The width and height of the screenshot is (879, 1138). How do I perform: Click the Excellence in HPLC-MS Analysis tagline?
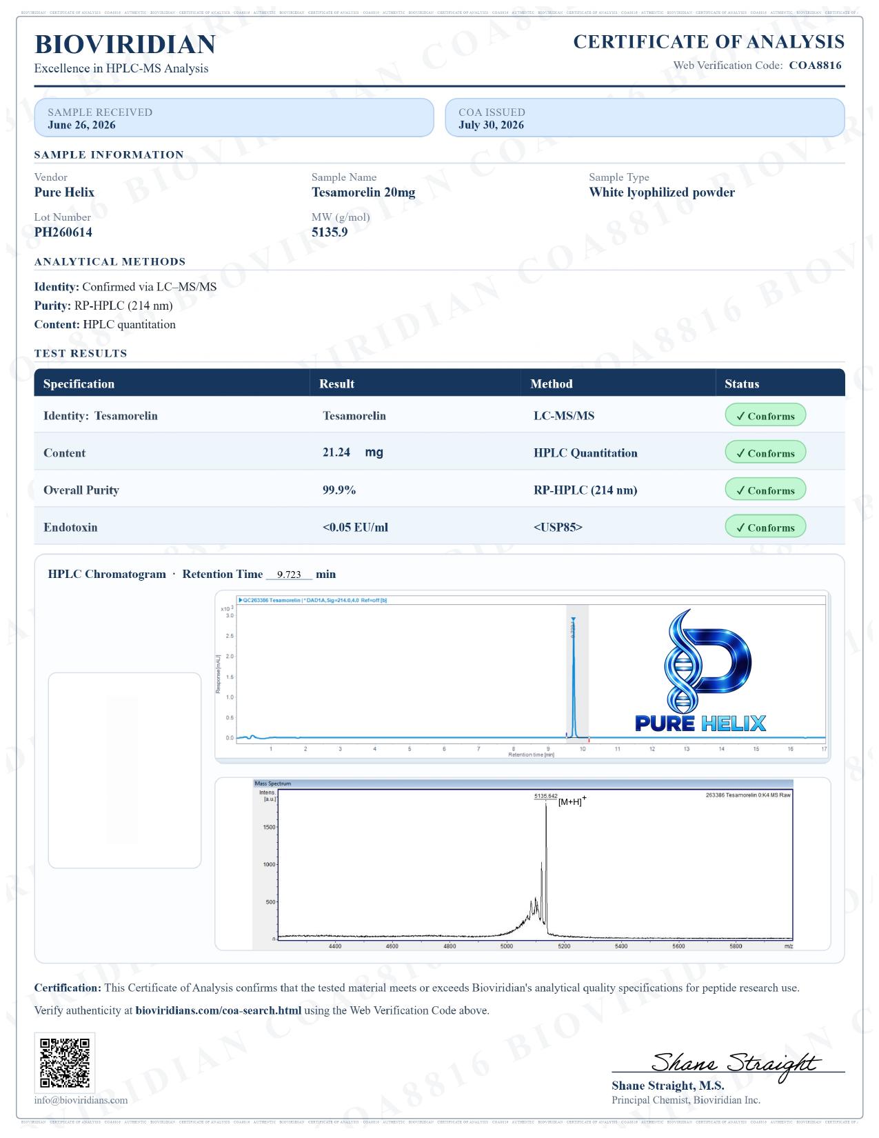[x=121, y=68]
